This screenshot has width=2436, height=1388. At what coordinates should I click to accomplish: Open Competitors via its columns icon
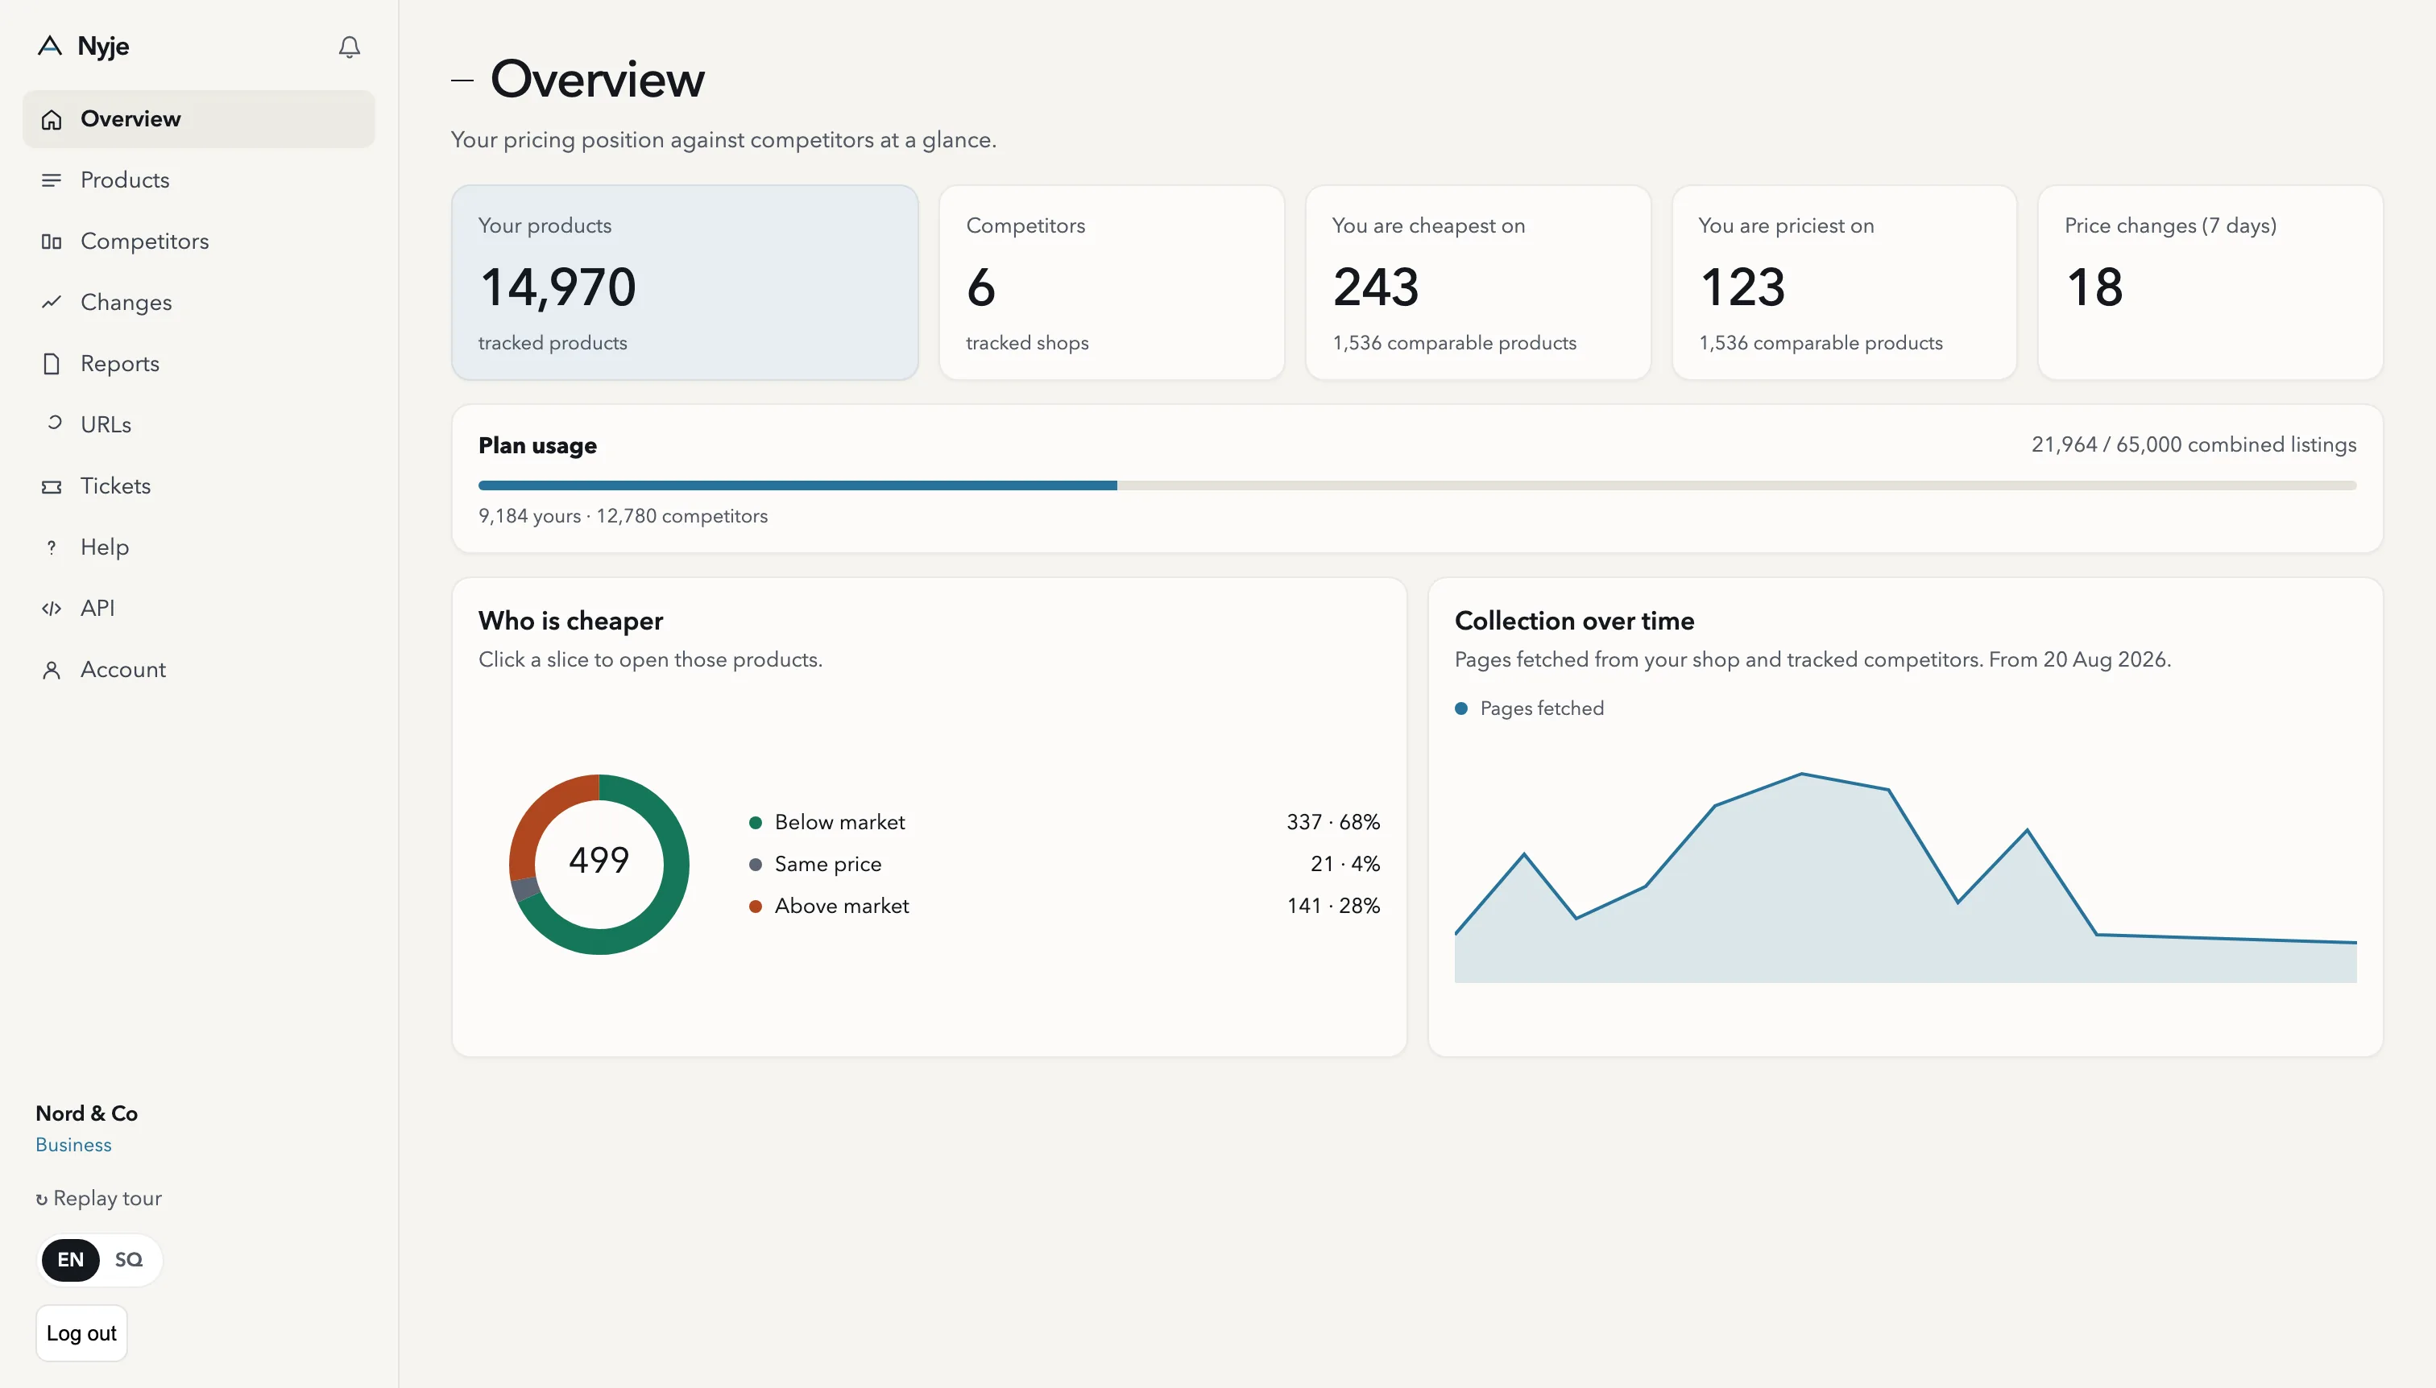(52, 242)
